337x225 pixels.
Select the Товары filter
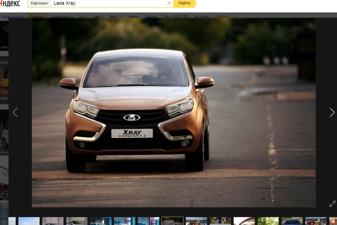tap(133, 16)
